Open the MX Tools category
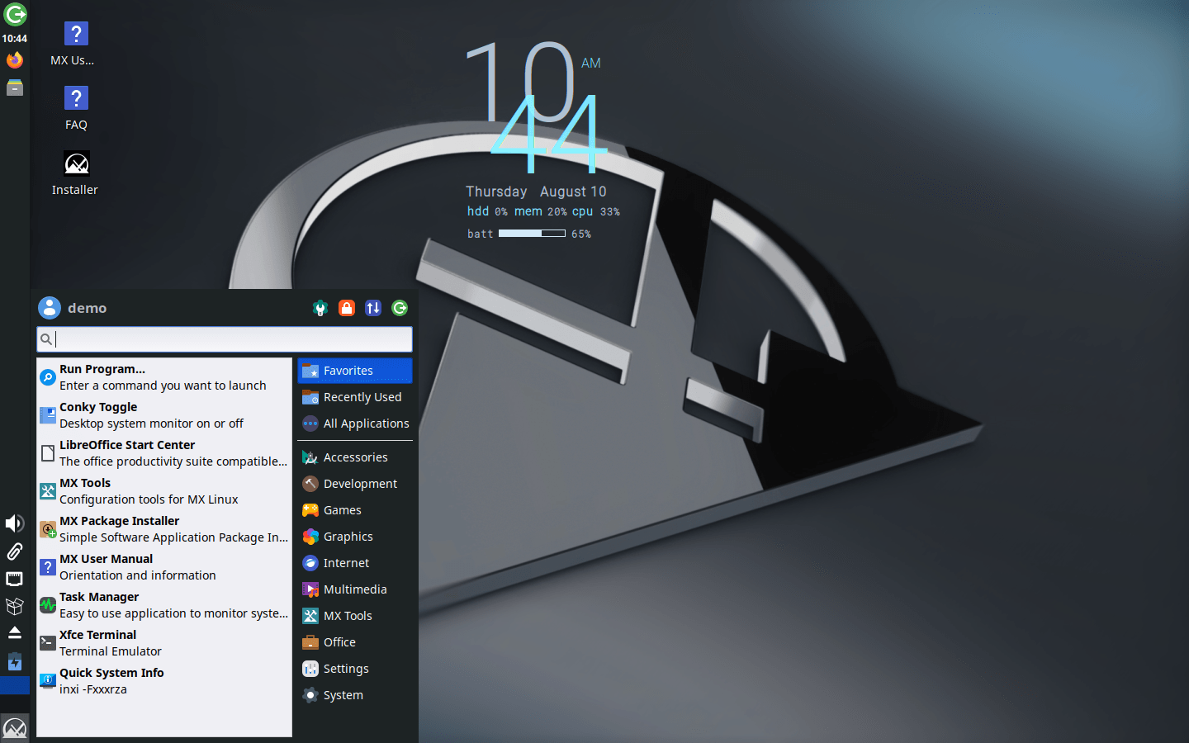This screenshot has width=1189, height=743. [x=355, y=616]
